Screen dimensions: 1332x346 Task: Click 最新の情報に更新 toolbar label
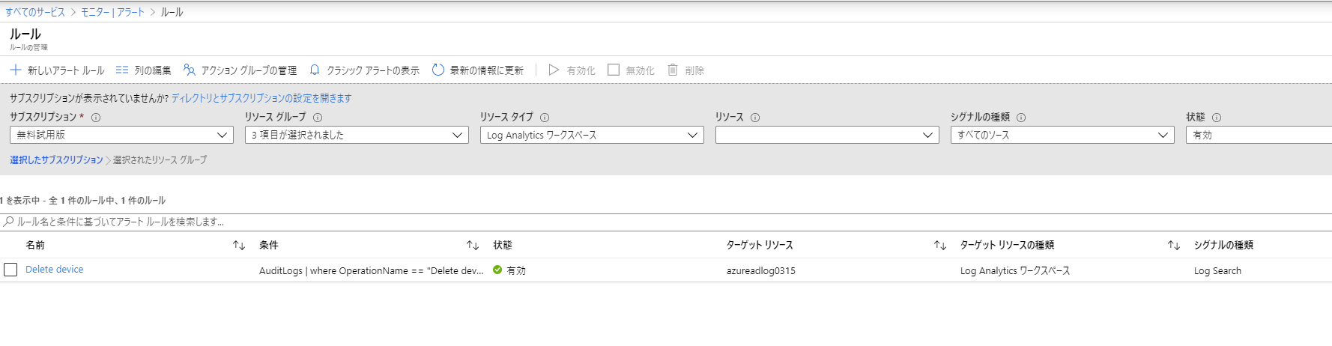(x=487, y=70)
